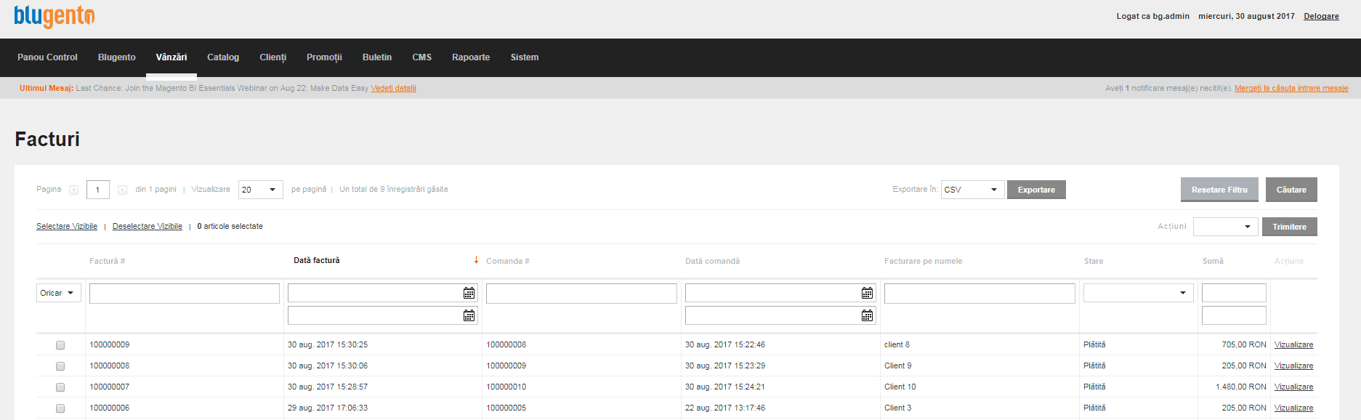Image resolution: width=1361 pixels, height=420 pixels.
Task: Open the rows-per-page dropdown showing 20
Action: [260, 190]
